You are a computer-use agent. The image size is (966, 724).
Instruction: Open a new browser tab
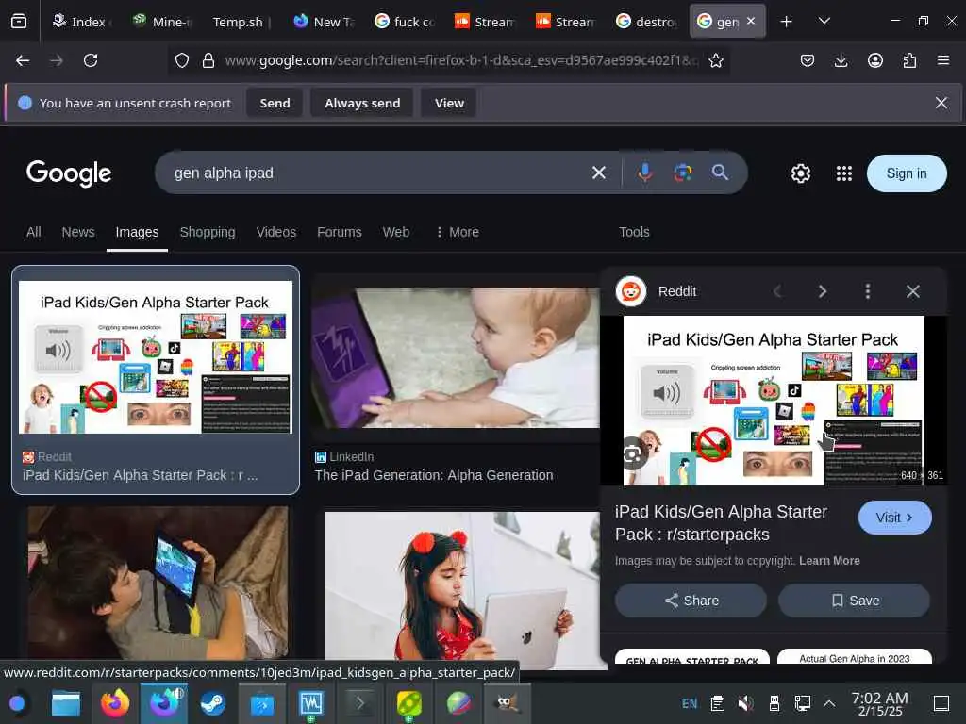(x=786, y=22)
